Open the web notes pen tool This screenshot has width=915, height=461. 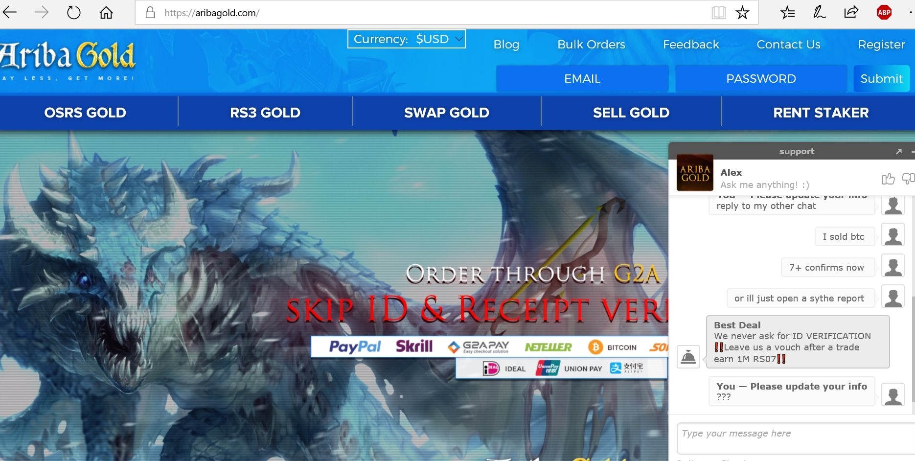pos(820,12)
